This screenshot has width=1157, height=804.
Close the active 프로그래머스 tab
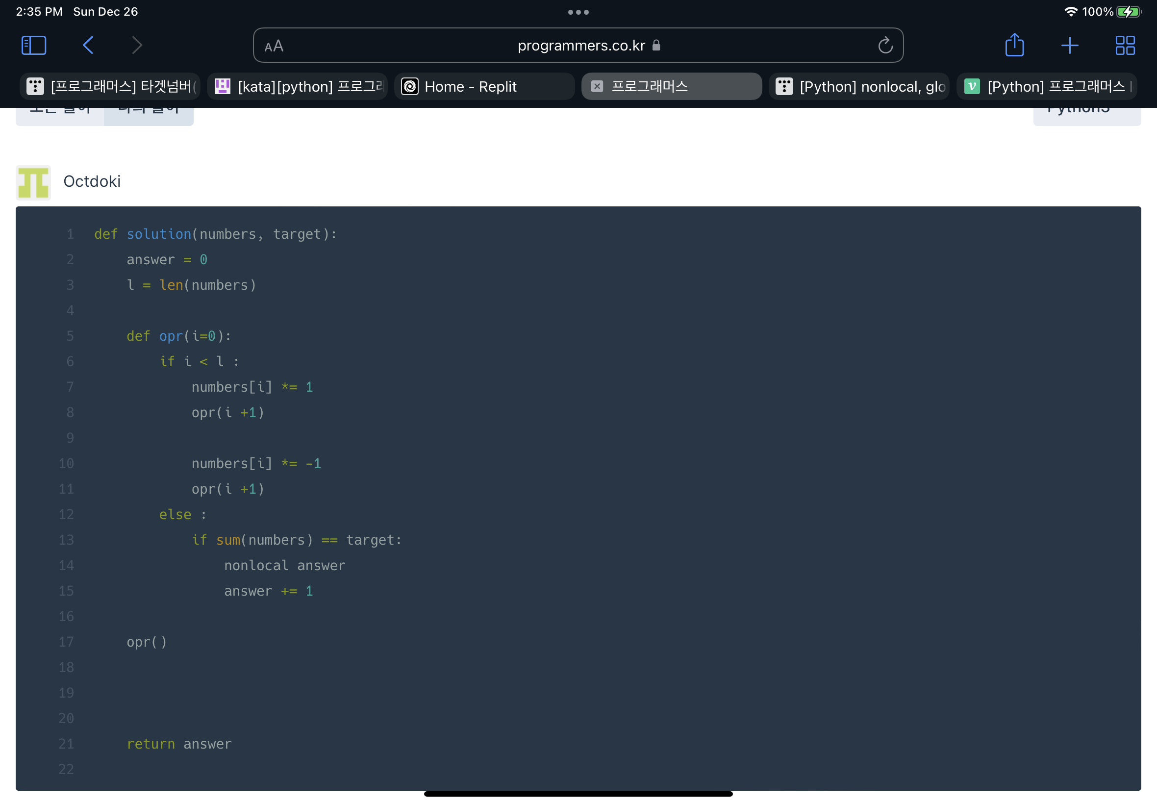point(597,87)
